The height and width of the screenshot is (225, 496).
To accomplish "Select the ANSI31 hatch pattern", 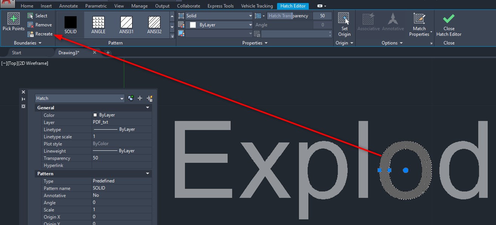I will (x=126, y=24).
